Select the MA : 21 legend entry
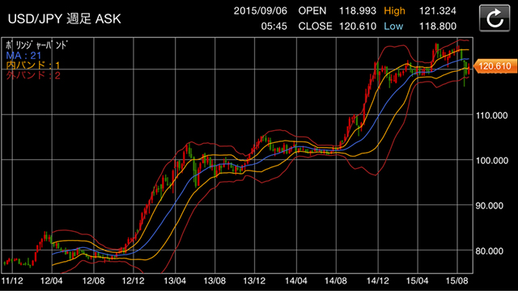Screen dimensions: 518x307 point(23,56)
